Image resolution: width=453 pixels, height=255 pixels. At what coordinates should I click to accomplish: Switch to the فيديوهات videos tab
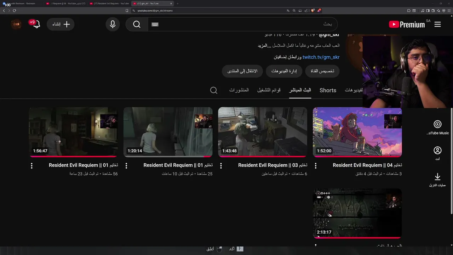click(354, 90)
